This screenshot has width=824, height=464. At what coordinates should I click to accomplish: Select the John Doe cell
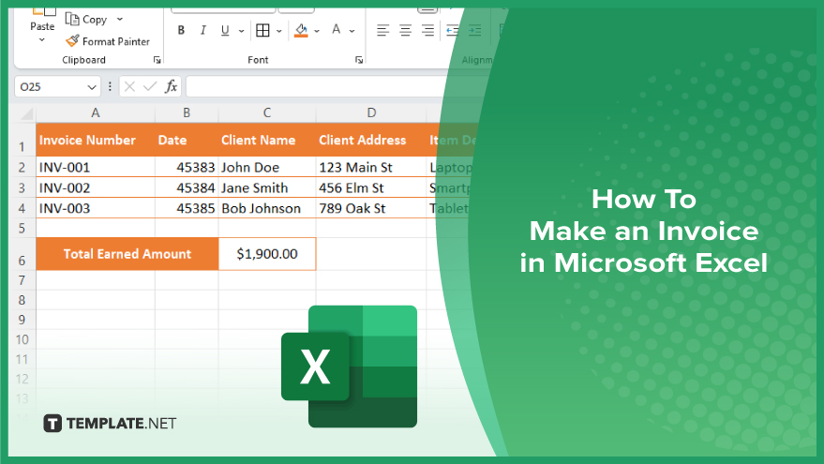click(x=267, y=167)
